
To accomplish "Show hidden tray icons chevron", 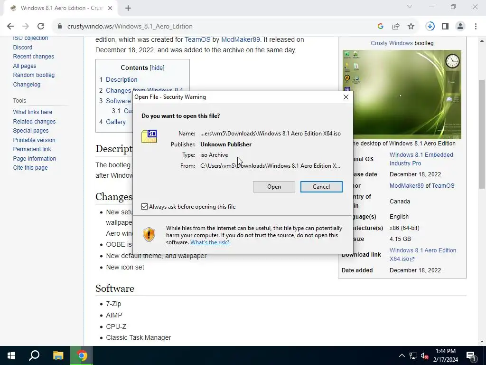I will pos(402,355).
